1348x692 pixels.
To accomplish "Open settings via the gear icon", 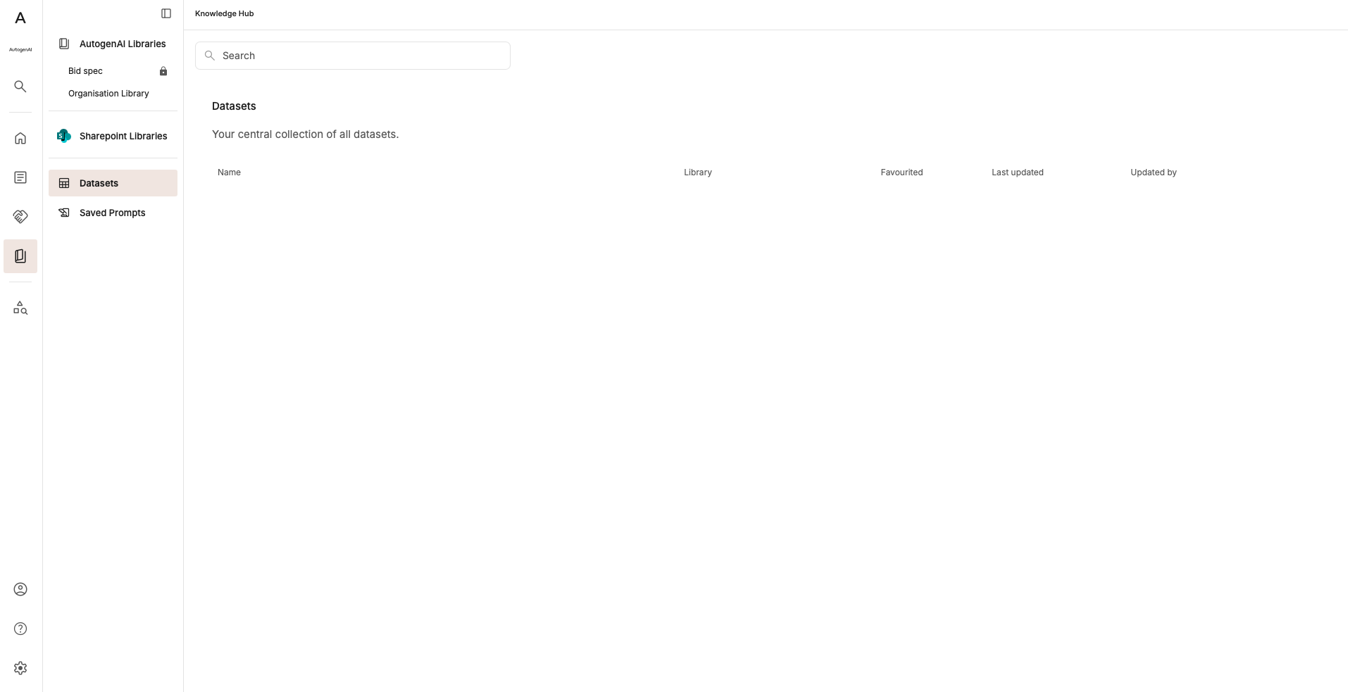I will pyautogui.click(x=20, y=668).
